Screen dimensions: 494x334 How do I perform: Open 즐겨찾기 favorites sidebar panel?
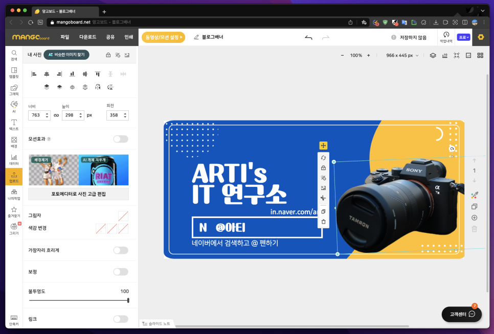click(14, 212)
